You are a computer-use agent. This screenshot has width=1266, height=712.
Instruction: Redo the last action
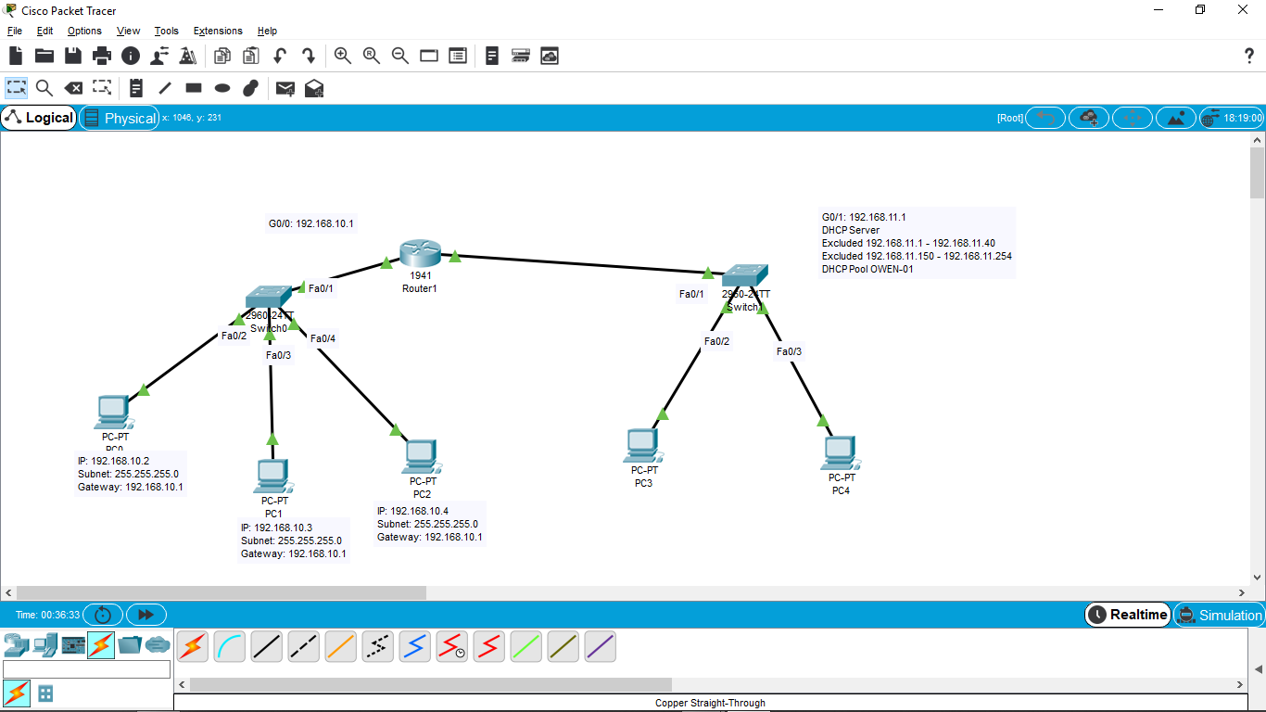click(308, 56)
